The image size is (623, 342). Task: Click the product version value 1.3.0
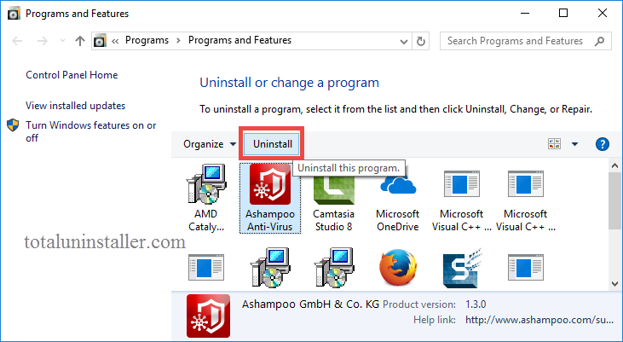click(476, 304)
